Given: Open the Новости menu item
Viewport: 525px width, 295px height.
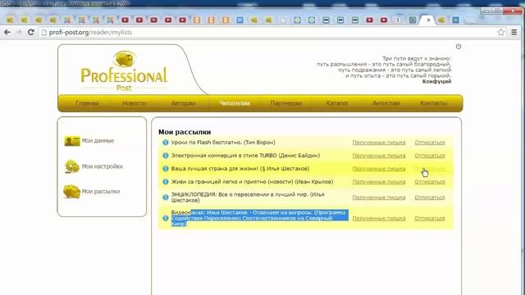Looking at the screenshot, I should pyautogui.click(x=135, y=103).
